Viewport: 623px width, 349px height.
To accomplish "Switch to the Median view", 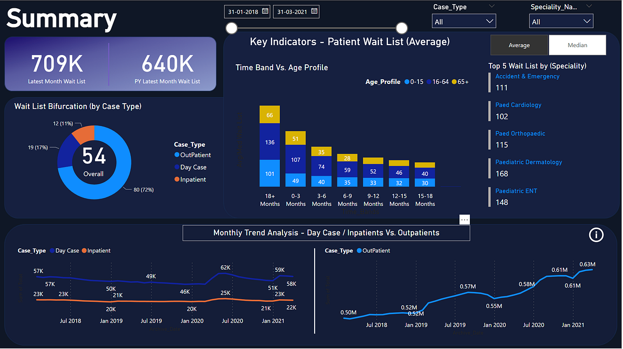I will coord(577,45).
